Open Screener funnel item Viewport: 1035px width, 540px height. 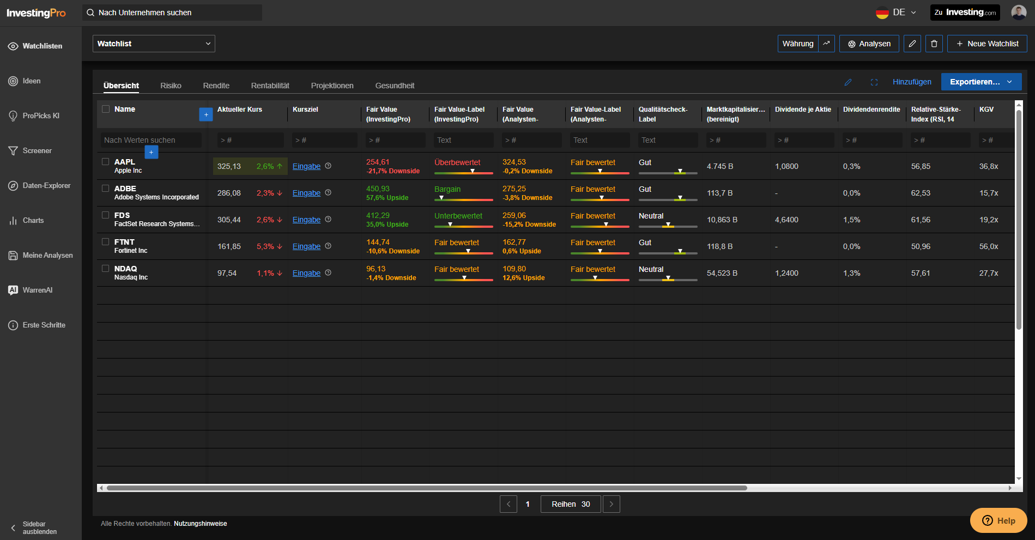pos(30,151)
